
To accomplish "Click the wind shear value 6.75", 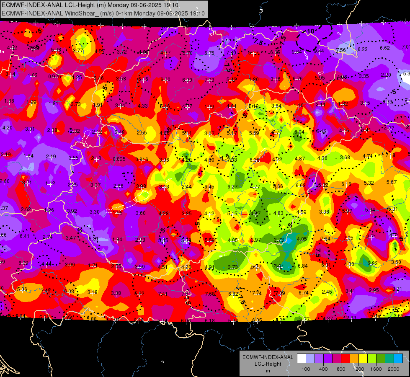I will coord(209,53).
